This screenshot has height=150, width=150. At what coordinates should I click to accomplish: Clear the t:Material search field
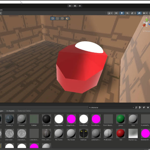133,108
